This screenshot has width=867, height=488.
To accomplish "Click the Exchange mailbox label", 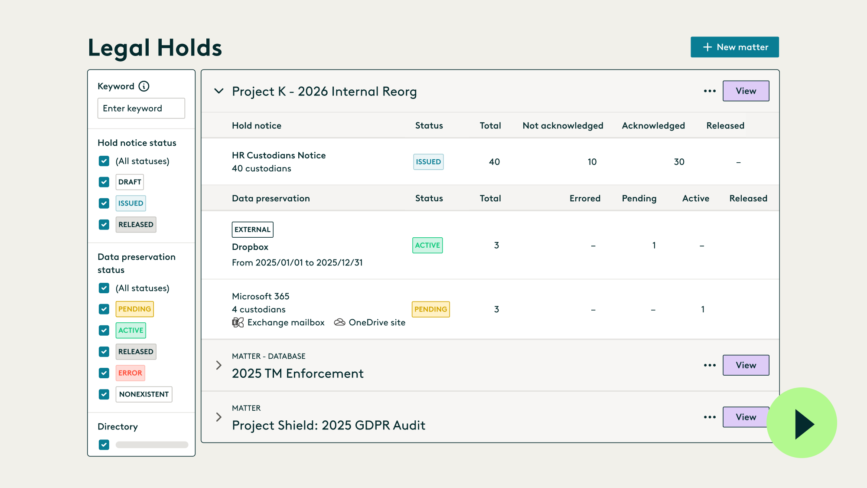I will (x=286, y=322).
